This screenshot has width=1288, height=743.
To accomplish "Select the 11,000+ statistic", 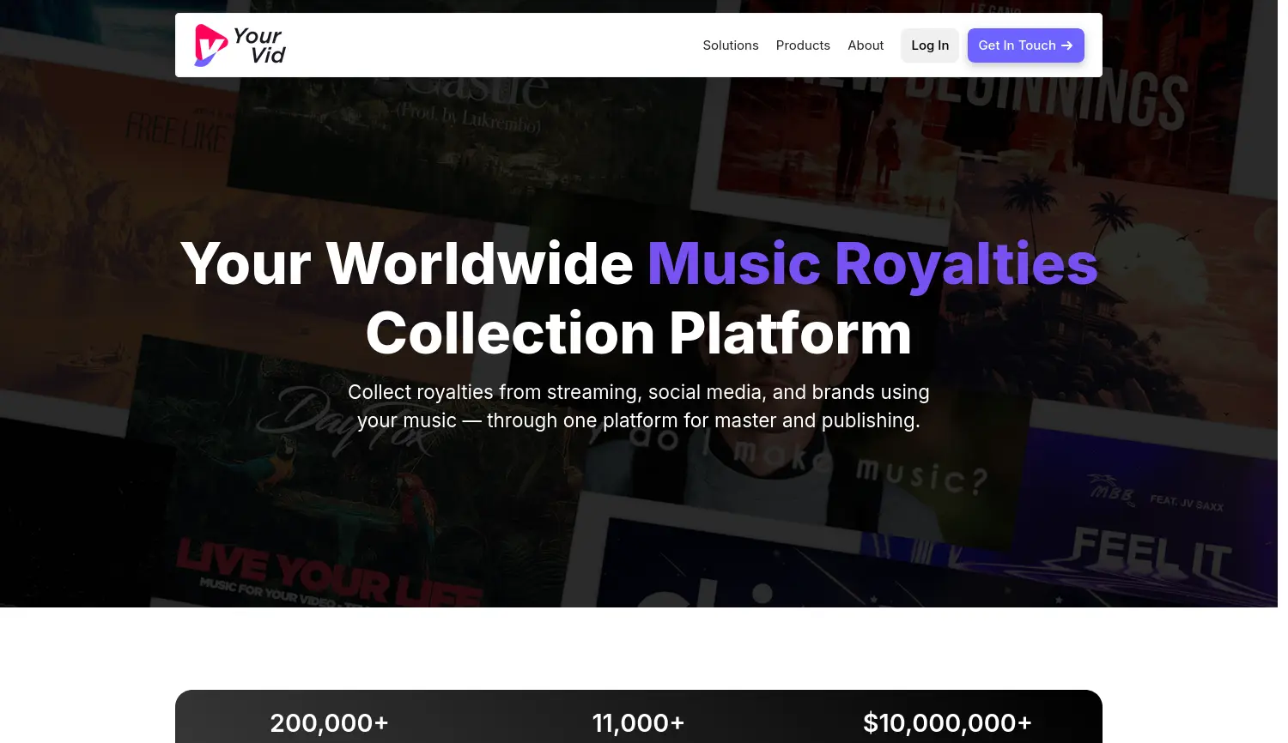I will pyautogui.click(x=639, y=723).
